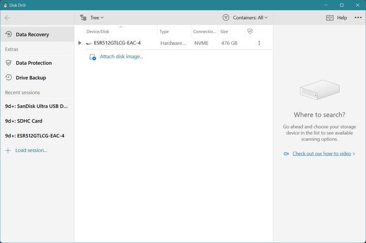Open recent session ESR512GTLCG-EAC-4
Image resolution: width=366 pixels, height=243 pixels.
pos(35,136)
